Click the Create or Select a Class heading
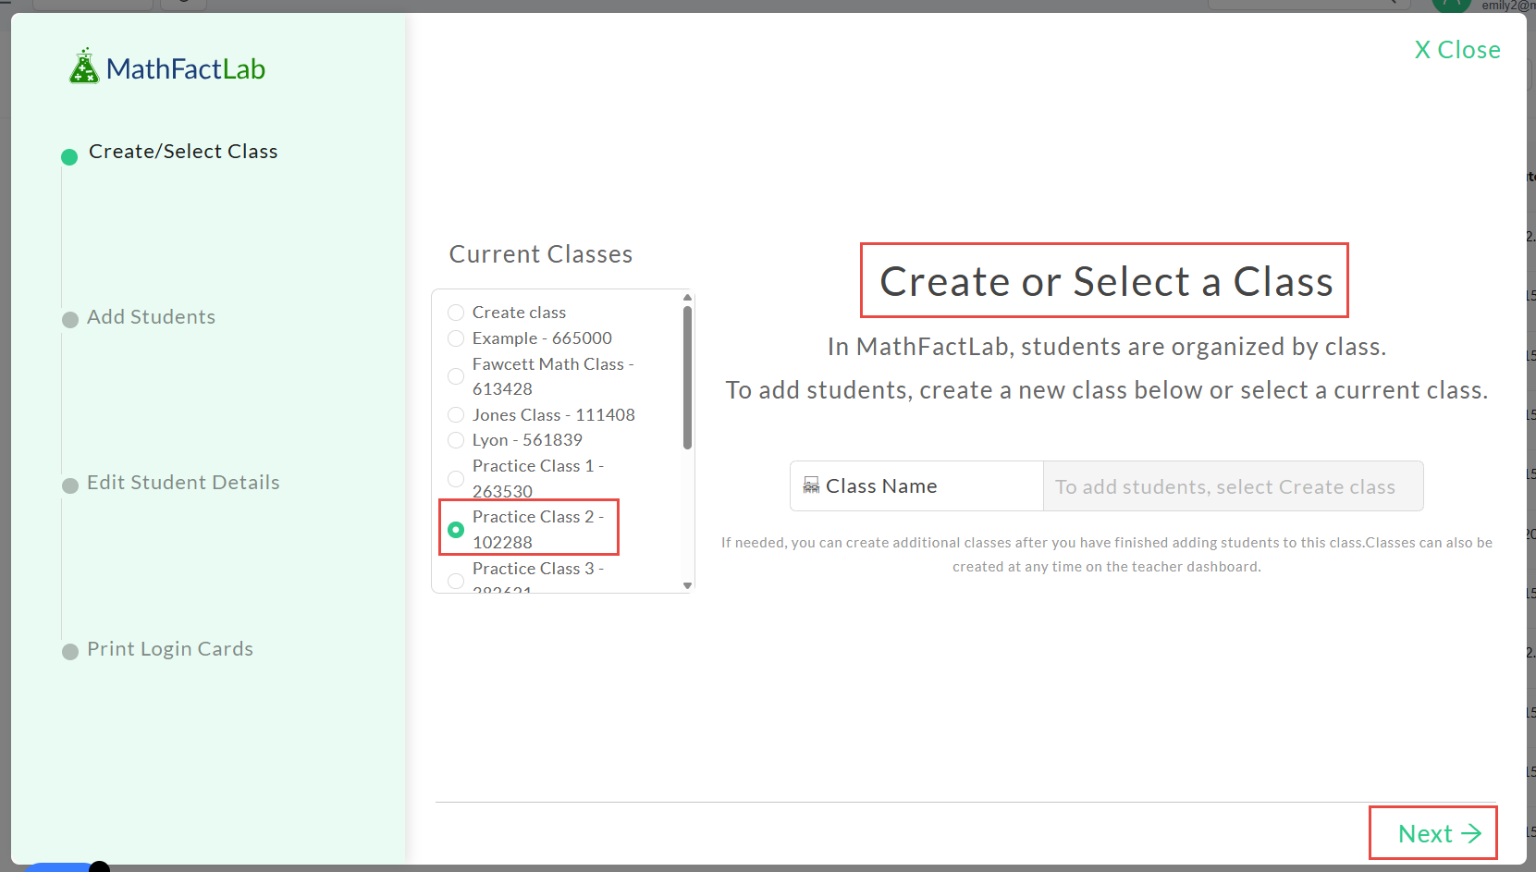Image resolution: width=1536 pixels, height=872 pixels. [x=1106, y=281]
